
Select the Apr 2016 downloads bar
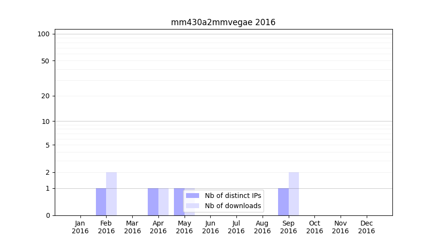pos(164,202)
